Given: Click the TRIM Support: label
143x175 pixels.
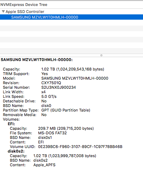Looking at the screenshot, I should 16,74.
